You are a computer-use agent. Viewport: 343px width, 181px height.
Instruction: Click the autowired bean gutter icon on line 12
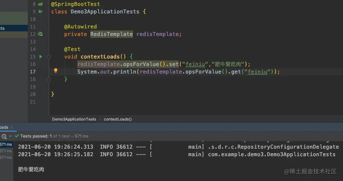coord(41,34)
